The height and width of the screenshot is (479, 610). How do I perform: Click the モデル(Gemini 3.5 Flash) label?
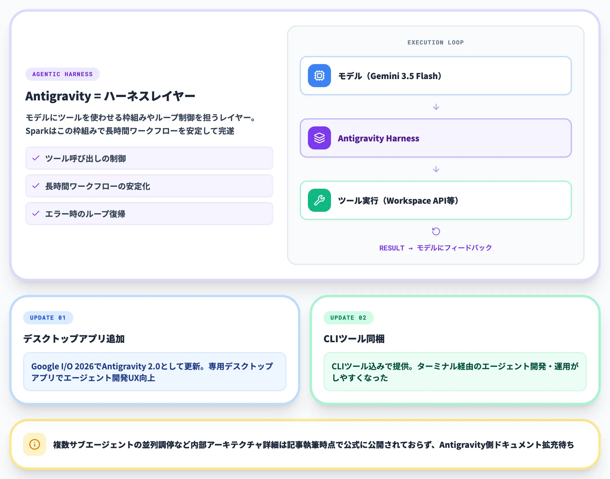(390, 76)
